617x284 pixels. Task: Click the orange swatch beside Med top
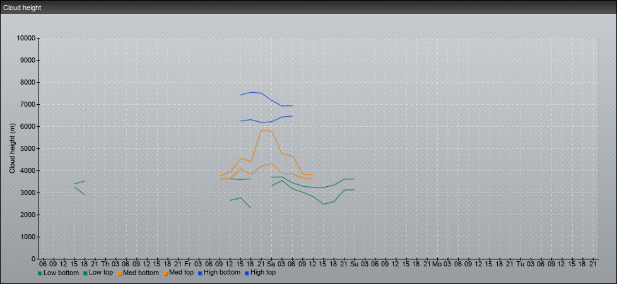pyautogui.click(x=166, y=273)
